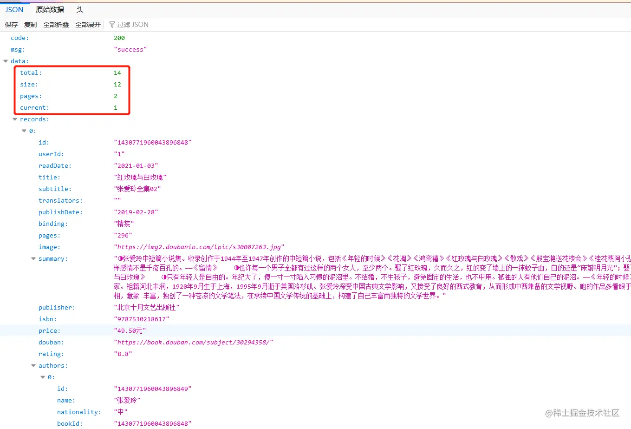Click the filter funnel icon

(x=112, y=25)
